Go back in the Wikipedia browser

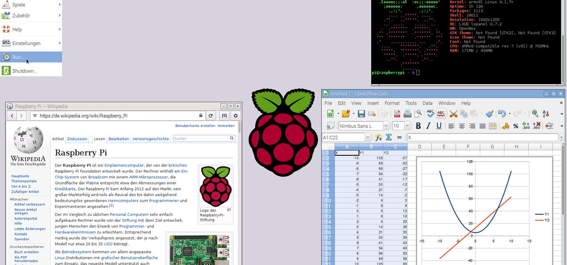click(12, 116)
